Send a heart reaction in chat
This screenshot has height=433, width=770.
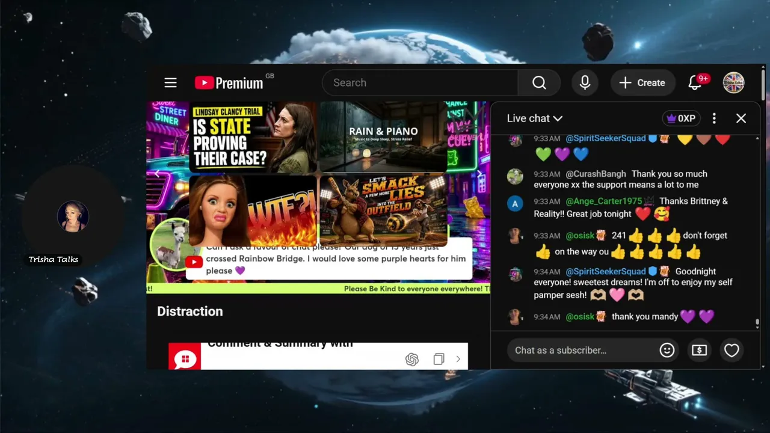tap(731, 350)
